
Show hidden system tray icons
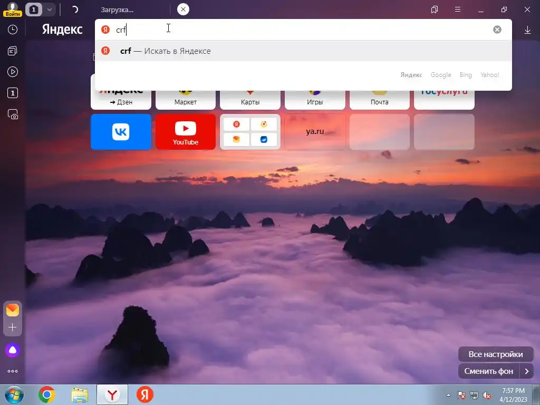pos(448,395)
